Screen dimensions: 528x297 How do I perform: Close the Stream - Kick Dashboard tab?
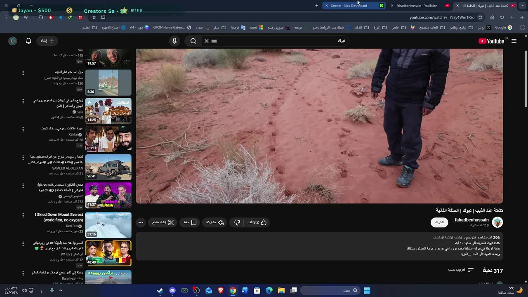327,5
